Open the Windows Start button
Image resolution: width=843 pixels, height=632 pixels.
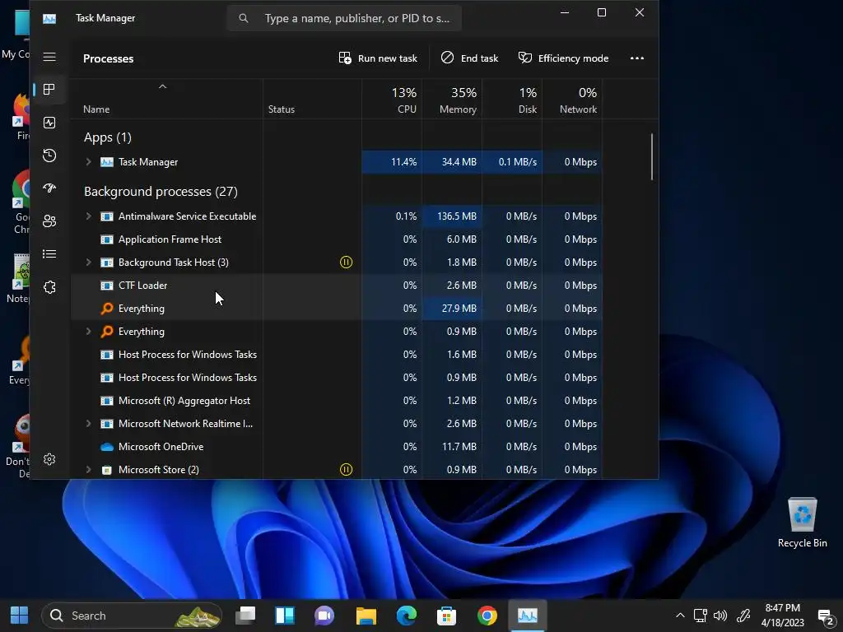click(20, 616)
